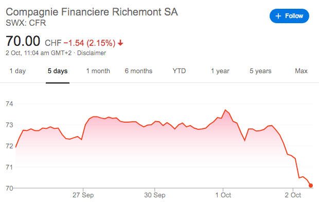
Task: Click the 30 Sep date marker
Action: tap(155, 195)
